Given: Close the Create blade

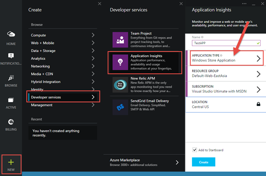Looking at the screenshot, I should coord(99,3).
